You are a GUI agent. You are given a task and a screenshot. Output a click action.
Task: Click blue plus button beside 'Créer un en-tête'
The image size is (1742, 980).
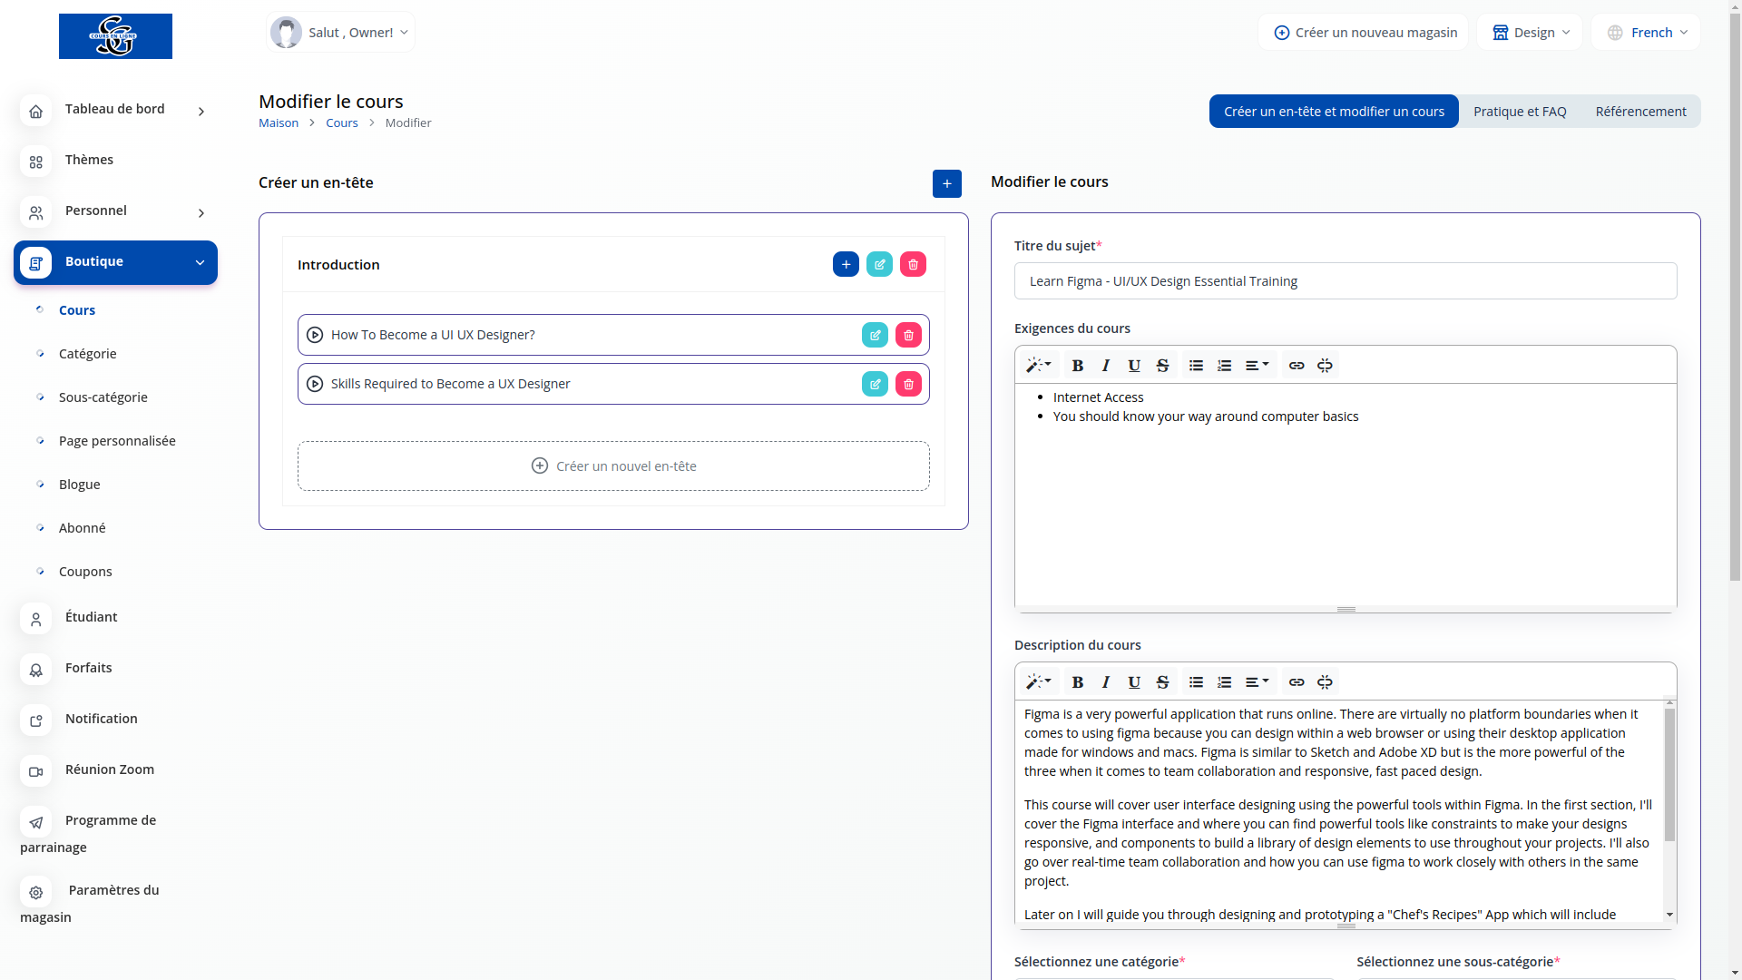click(x=946, y=183)
